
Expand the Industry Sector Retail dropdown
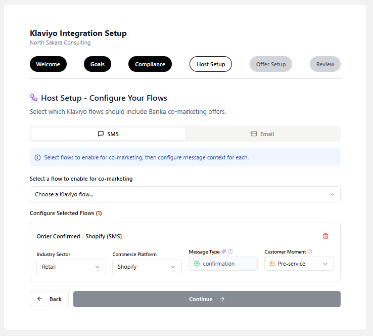[x=71, y=267]
